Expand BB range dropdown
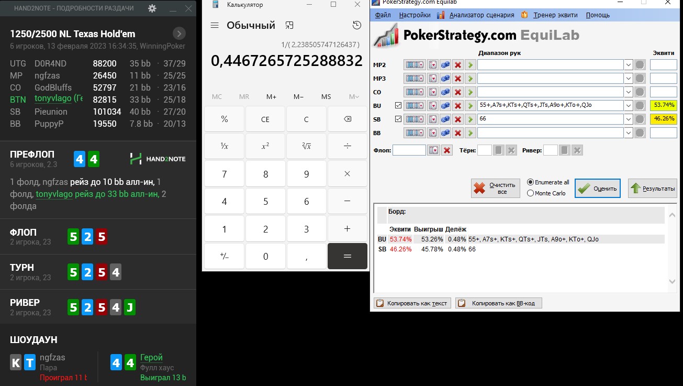 pos(629,133)
